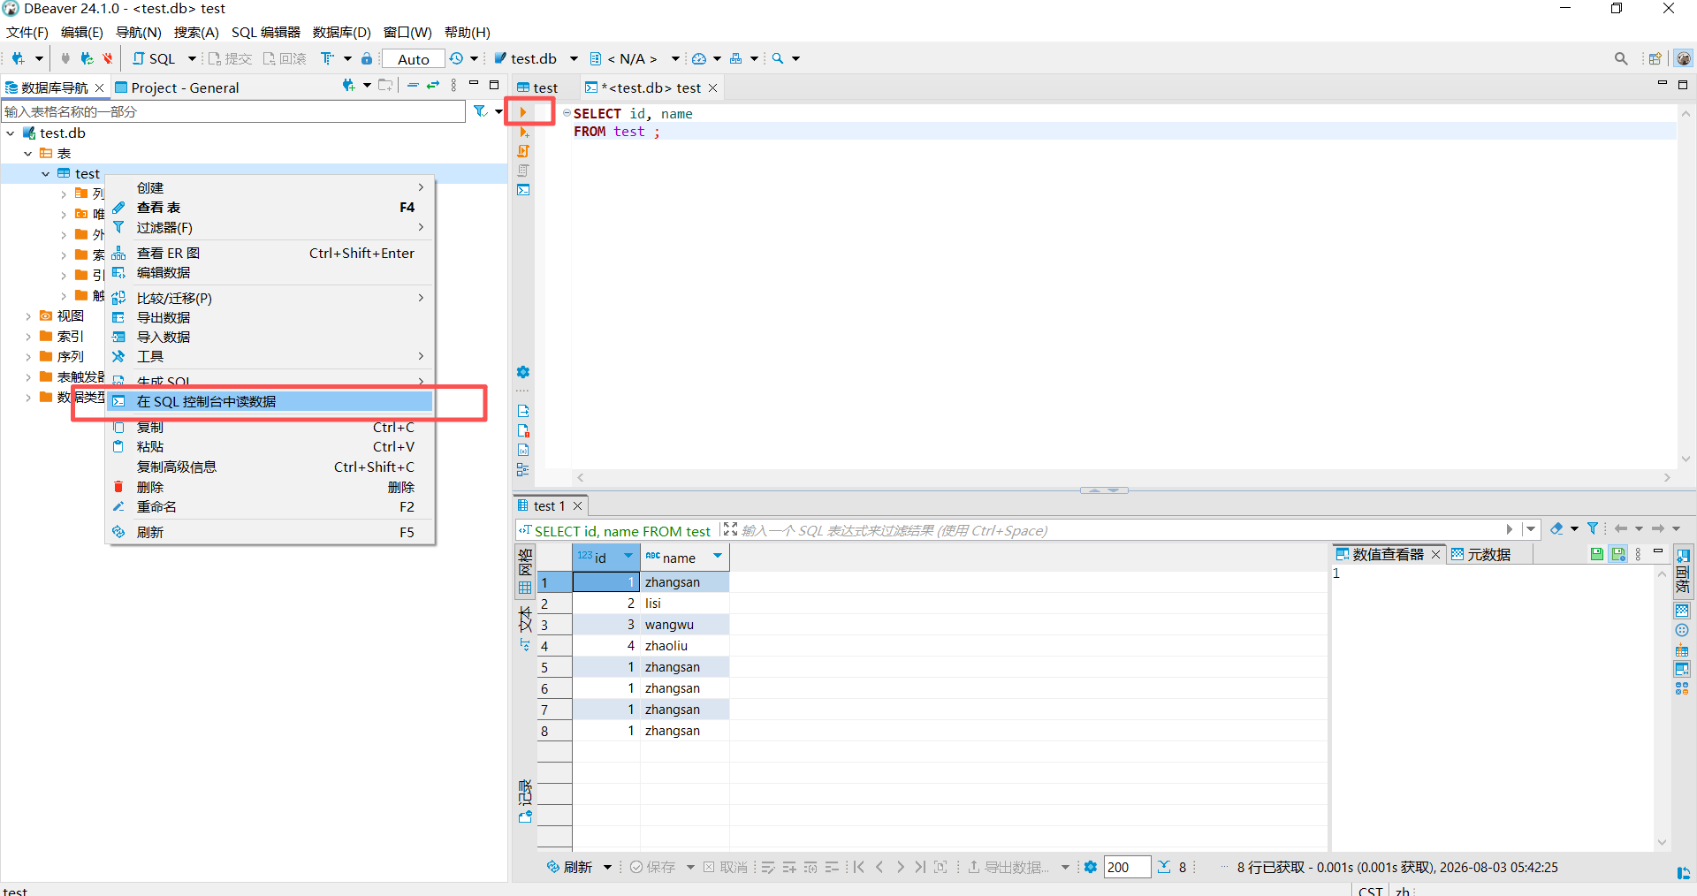Click the blue funnel custom filters icon
The width and height of the screenshot is (1697, 896).
[x=1593, y=528]
